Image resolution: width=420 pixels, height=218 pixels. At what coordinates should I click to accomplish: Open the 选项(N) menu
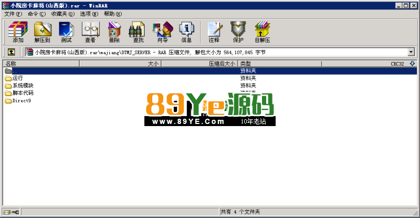(x=89, y=14)
